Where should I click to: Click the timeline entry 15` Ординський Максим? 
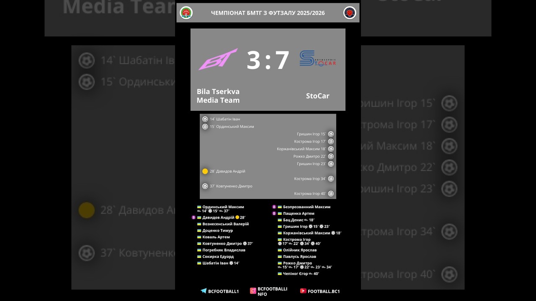click(232, 127)
